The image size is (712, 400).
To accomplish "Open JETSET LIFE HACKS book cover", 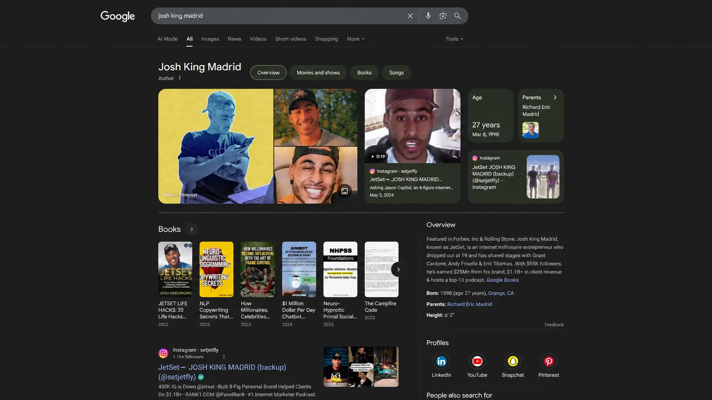I will click(175, 269).
